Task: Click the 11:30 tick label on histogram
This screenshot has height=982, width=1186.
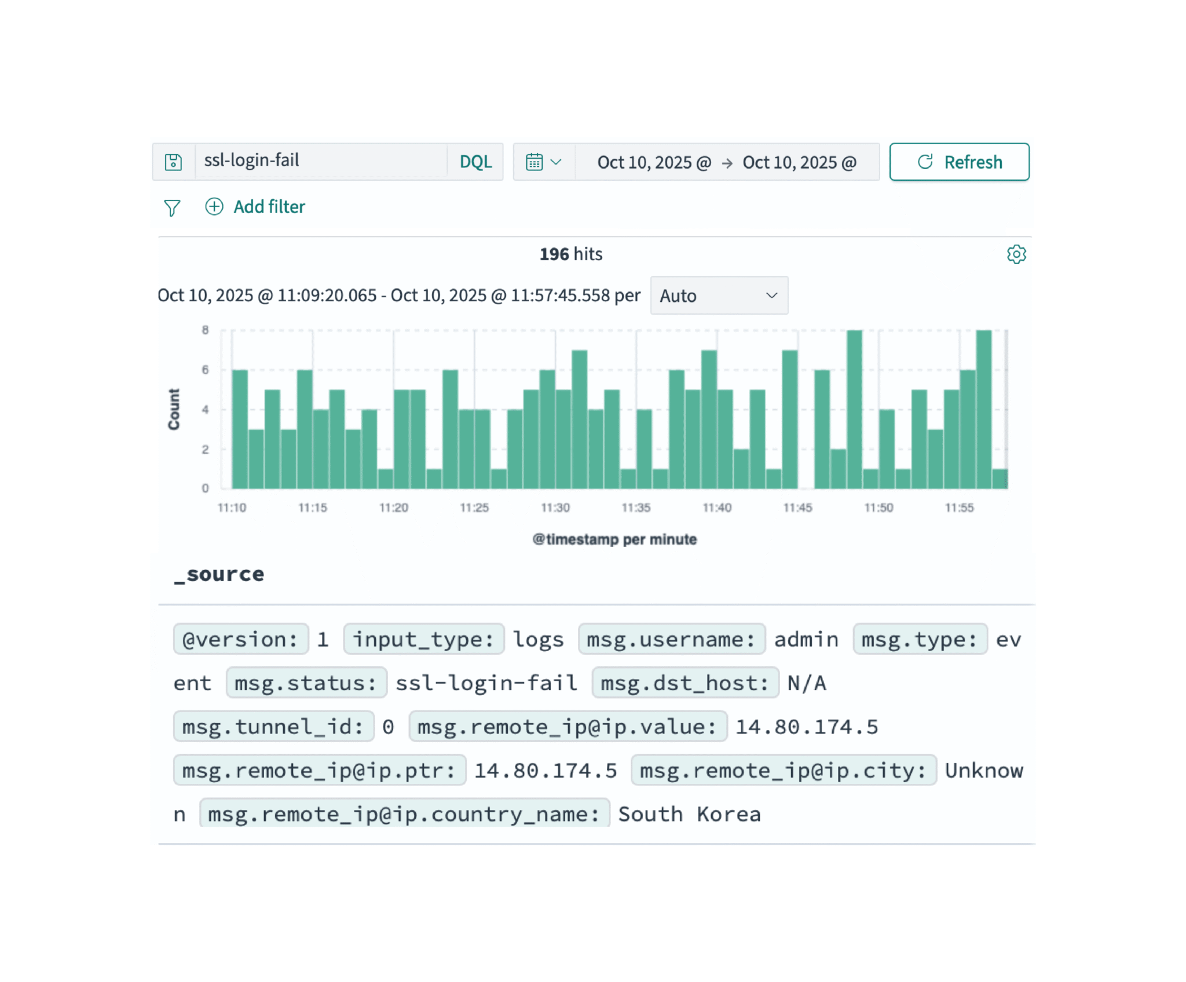Action: pyautogui.click(x=555, y=508)
